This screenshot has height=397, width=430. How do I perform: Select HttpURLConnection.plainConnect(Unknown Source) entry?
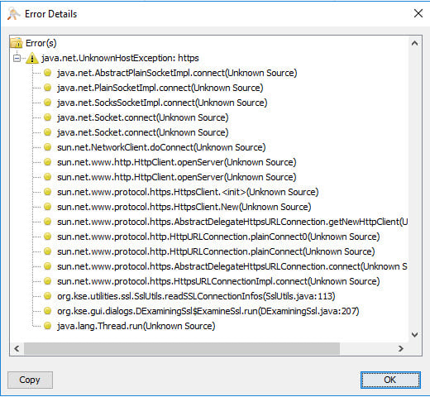pyautogui.click(x=216, y=251)
